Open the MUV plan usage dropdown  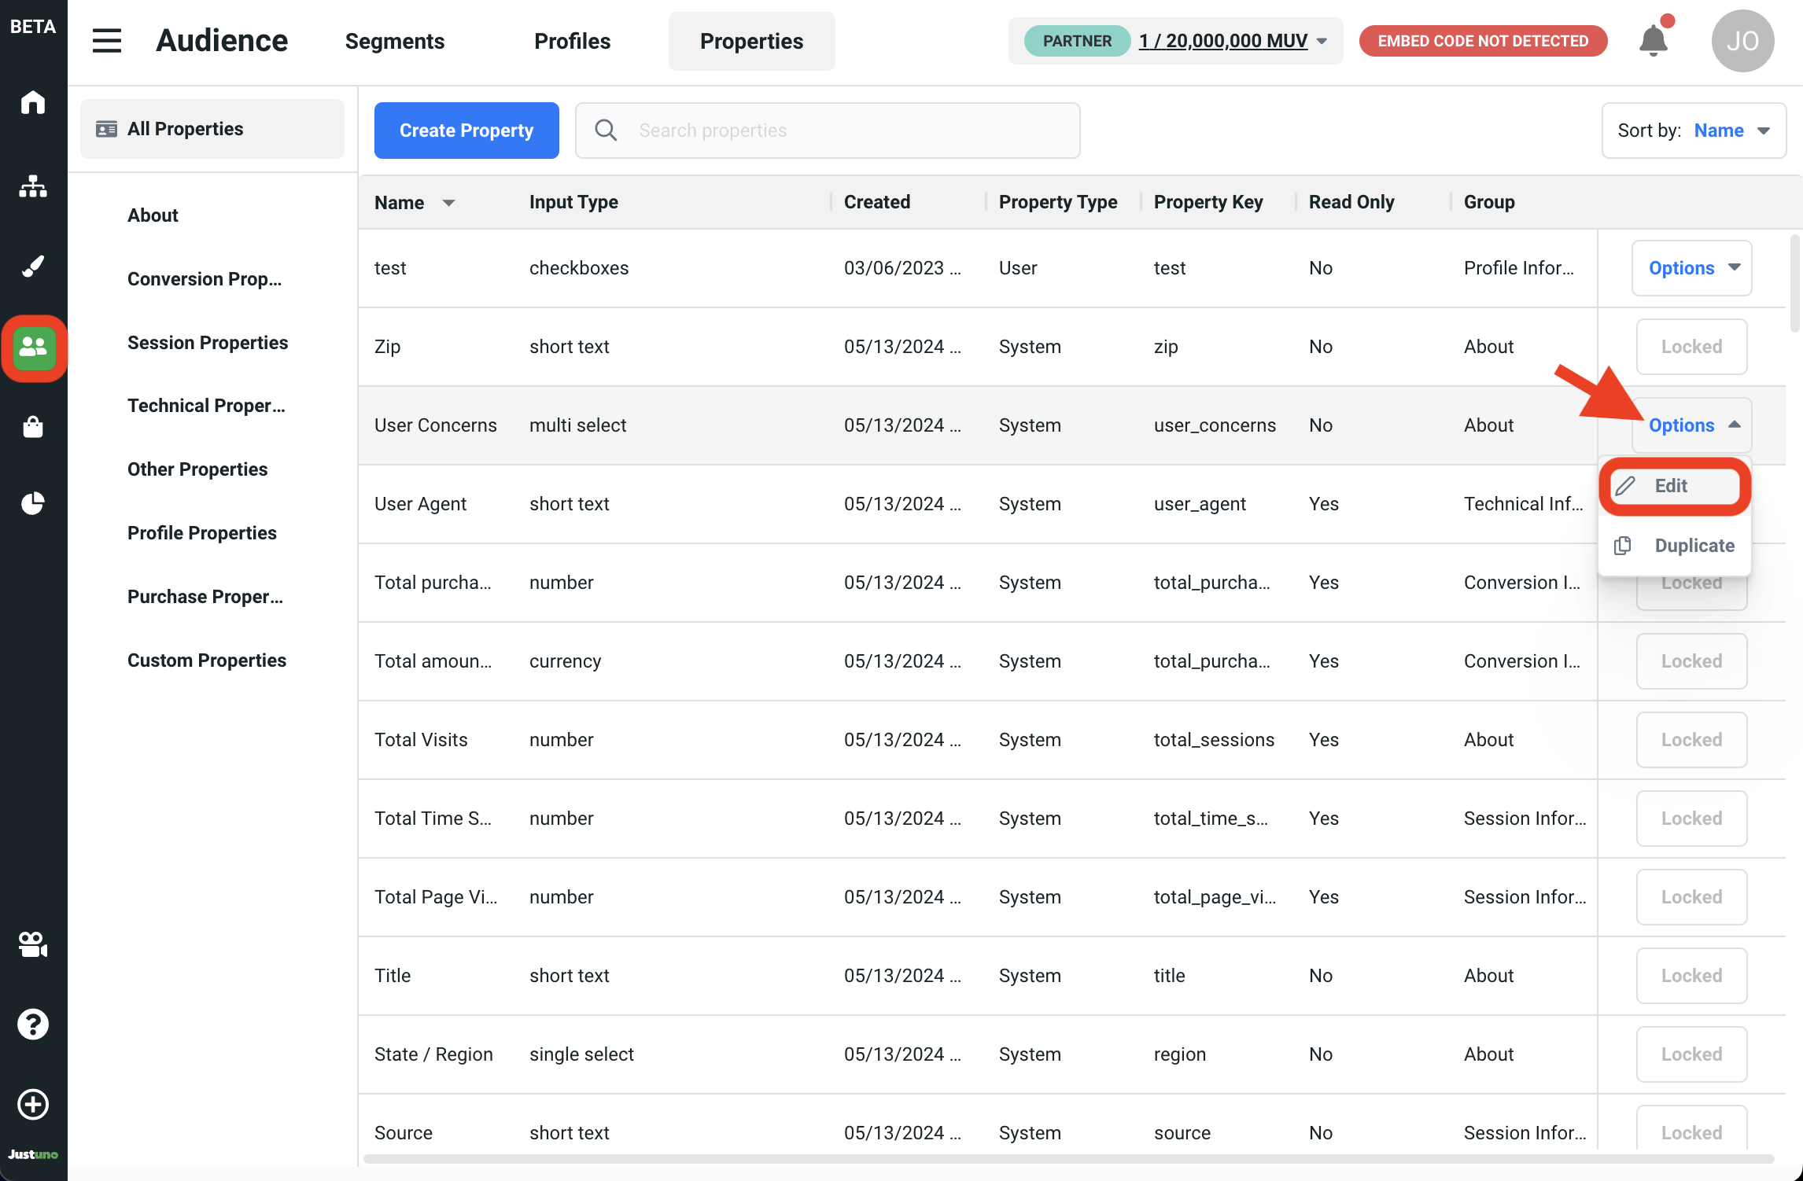1233,41
